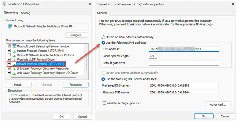Select Use the following DNS server addresses radio

point(103,79)
